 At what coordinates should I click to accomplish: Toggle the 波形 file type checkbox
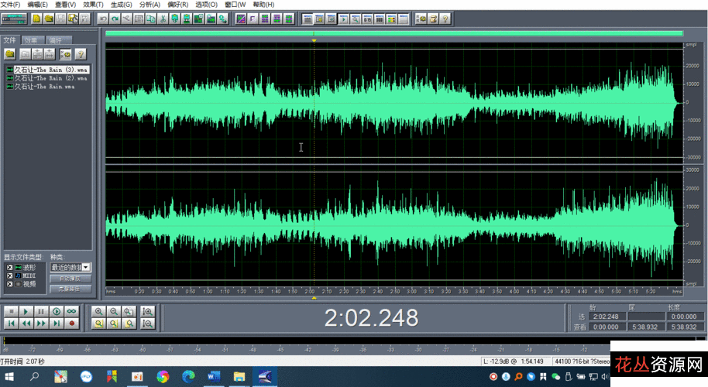click(x=10, y=267)
